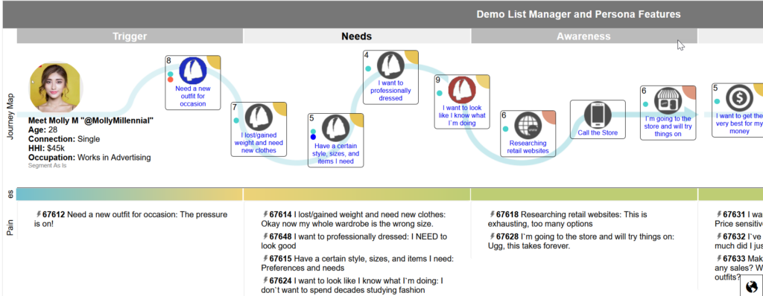Open 'Researching retail websites' link
This screenshot has height=296, width=763.
[x=528, y=147]
